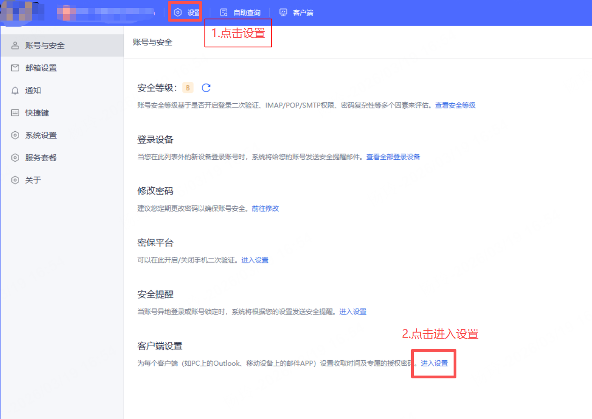
Task: Click 进入设置 under 安全提醒
Action: [x=353, y=312]
